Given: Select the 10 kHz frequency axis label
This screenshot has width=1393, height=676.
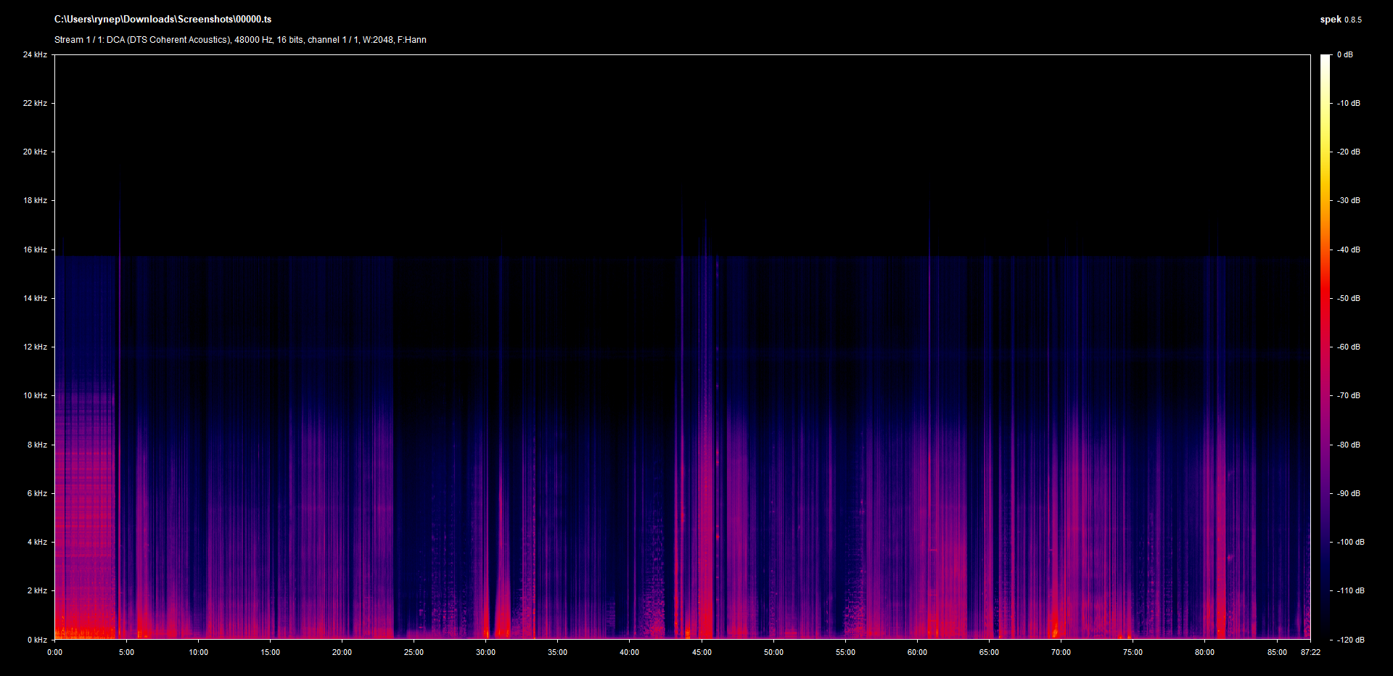Looking at the screenshot, I should (x=35, y=395).
